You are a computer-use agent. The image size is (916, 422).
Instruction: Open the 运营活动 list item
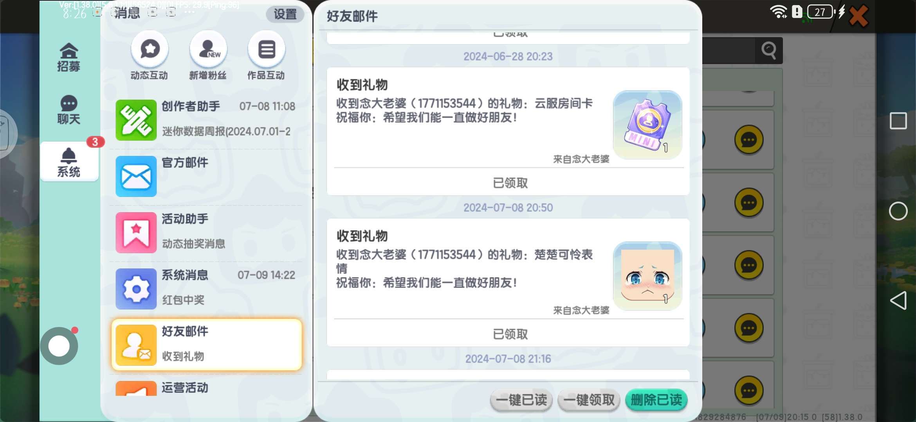tap(207, 387)
